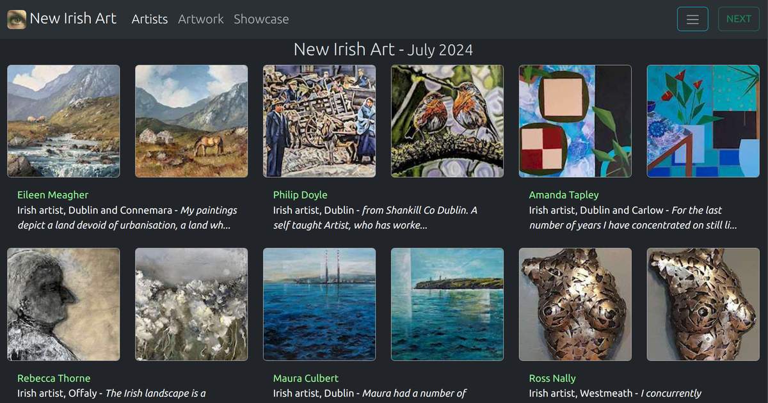
Task: Open the Showcase section
Action: (x=261, y=19)
